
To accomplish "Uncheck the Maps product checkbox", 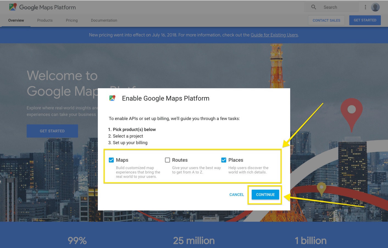I will [x=111, y=160].
